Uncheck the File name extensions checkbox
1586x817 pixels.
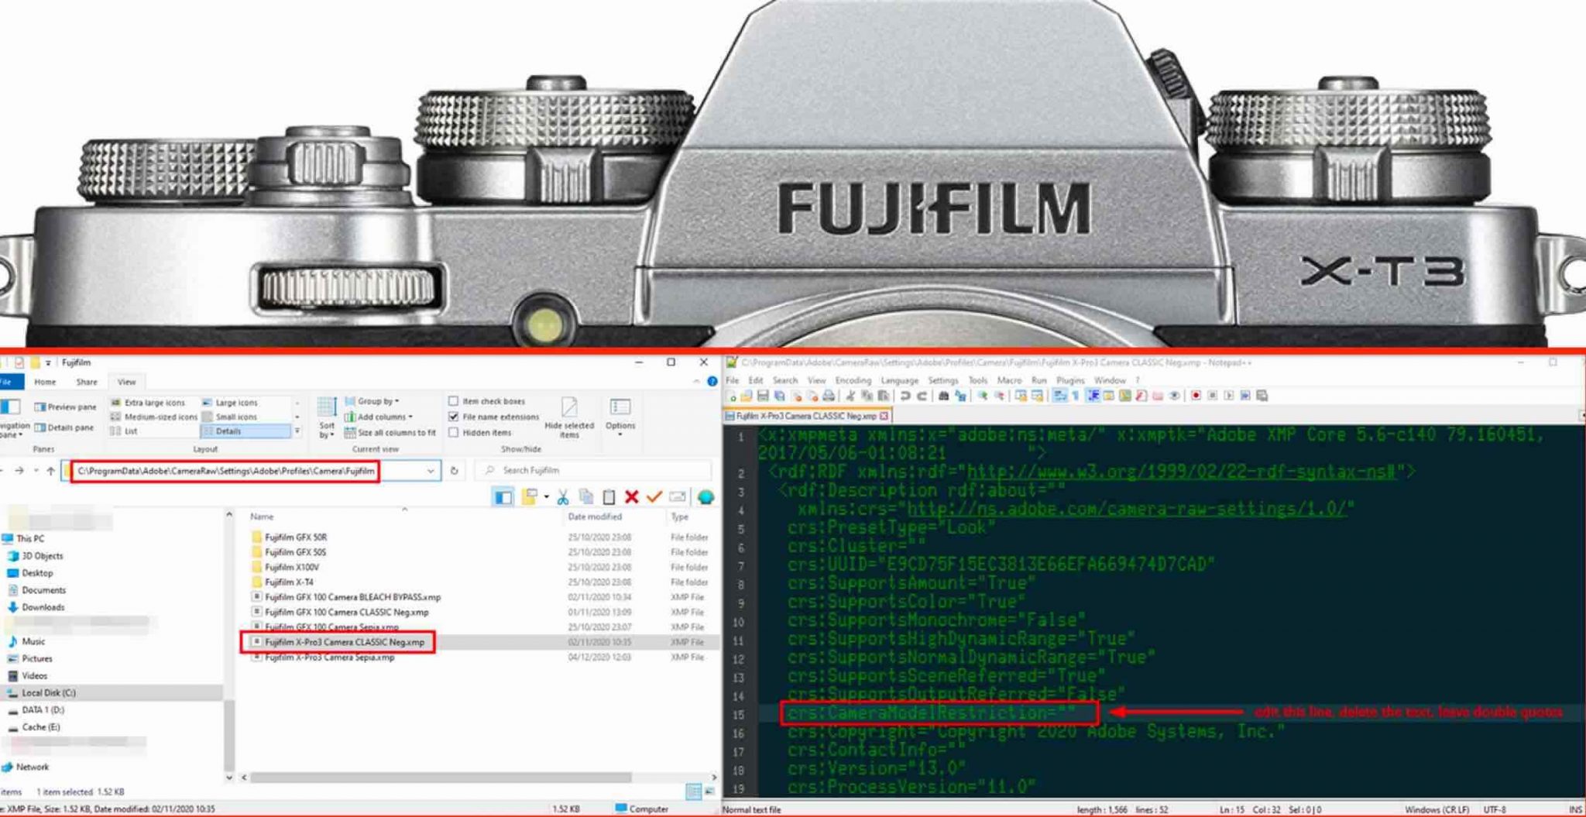click(x=454, y=417)
